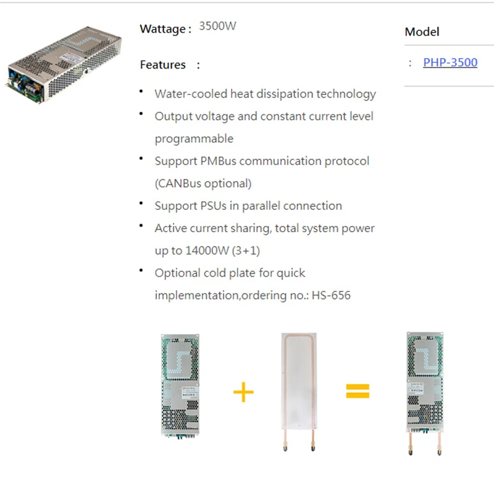Click the HS-656 ordering number text
Screen dimensions: 494x494
(x=331, y=295)
